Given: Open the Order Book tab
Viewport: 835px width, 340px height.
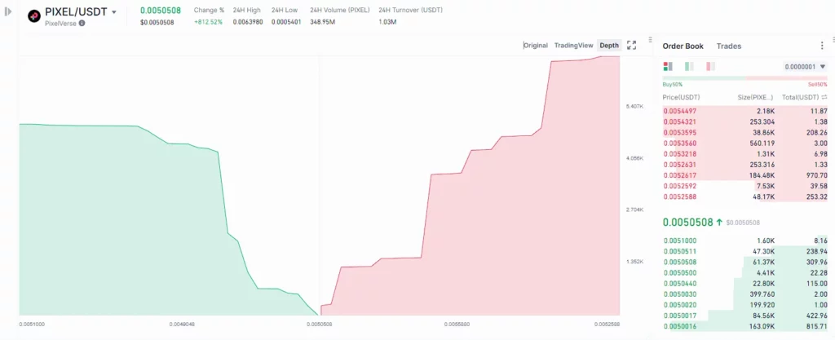Looking at the screenshot, I should point(683,46).
